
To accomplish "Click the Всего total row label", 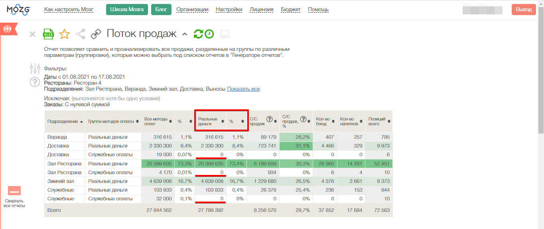I will pos(54,210).
